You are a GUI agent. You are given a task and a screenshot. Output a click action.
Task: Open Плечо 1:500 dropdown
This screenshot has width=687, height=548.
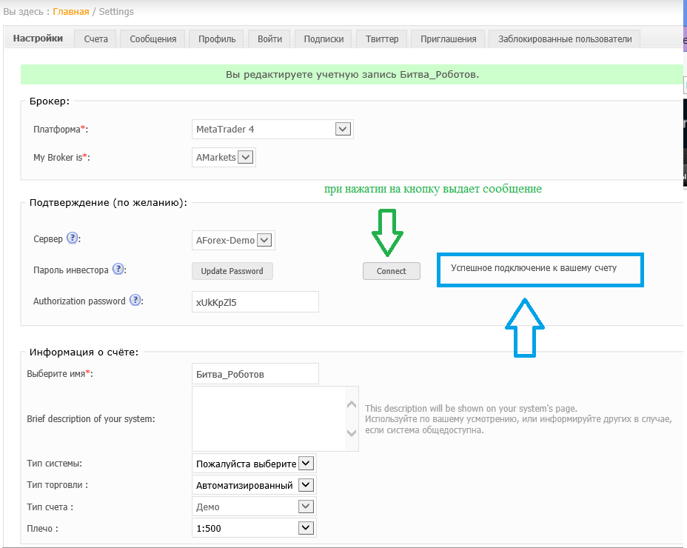tap(254, 528)
